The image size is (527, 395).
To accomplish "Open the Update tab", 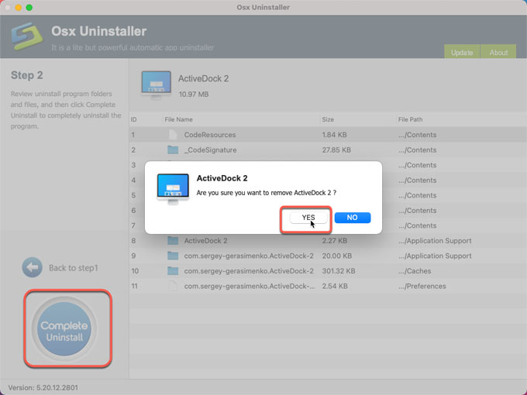I will (462, 53).
